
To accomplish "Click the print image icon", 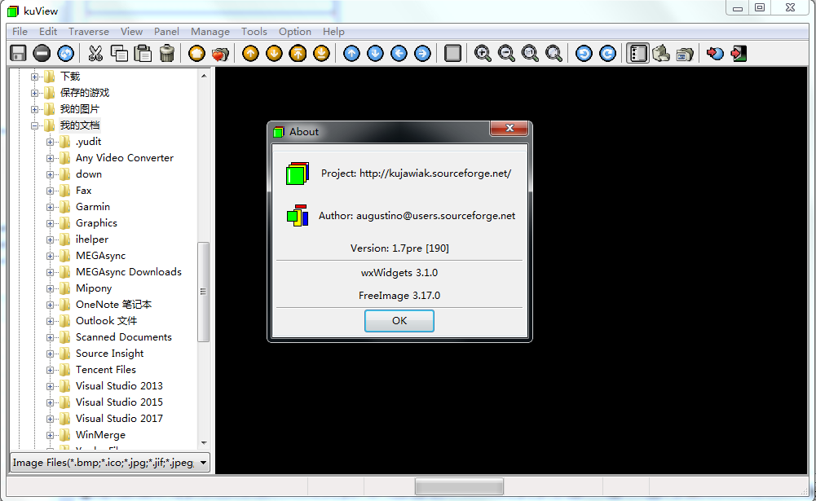I will click(662, 53).
